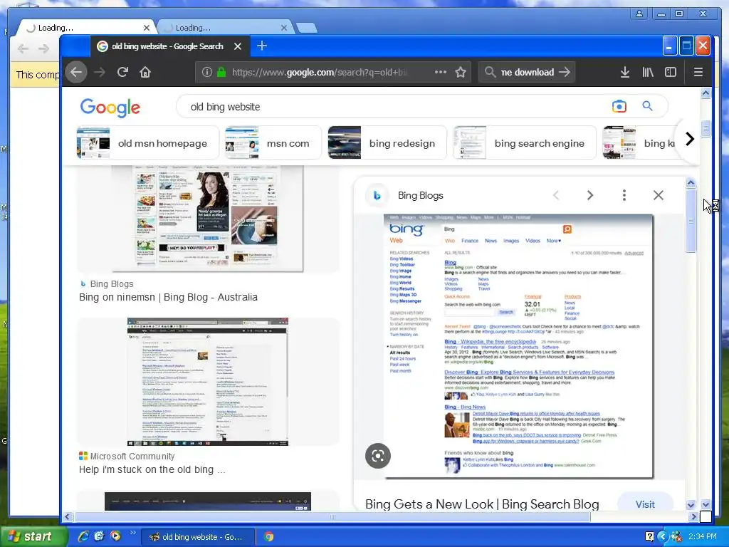Click the preview panel vertical scrollbar thumb
Viewport: 729px width, 547px height.
point(691,221)
